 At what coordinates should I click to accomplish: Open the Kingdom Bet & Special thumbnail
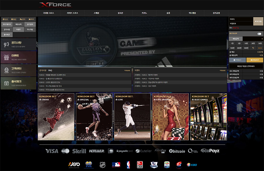pos(94,117)
